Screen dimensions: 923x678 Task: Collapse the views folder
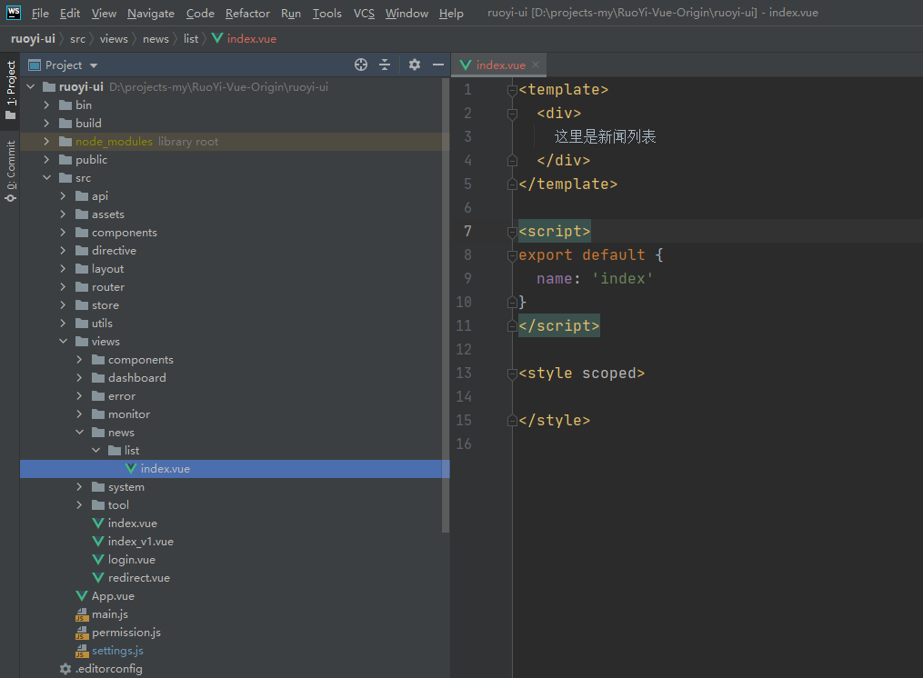pyautogui.click(x=63, y=342)
